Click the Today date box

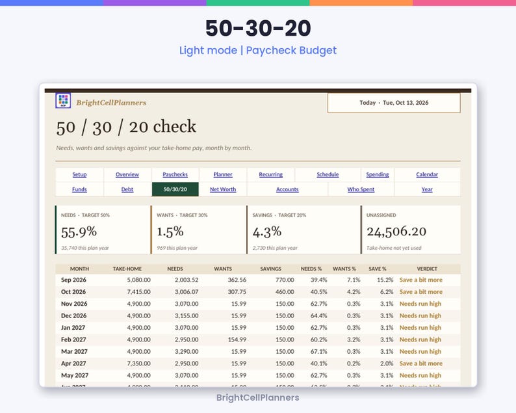coord(394,103)
